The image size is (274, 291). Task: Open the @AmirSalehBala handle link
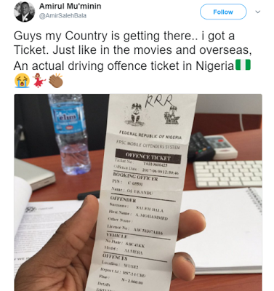(63, 15)
